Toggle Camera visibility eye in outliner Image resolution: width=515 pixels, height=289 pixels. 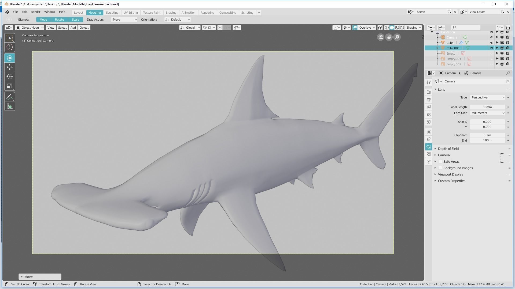point(491,37)
